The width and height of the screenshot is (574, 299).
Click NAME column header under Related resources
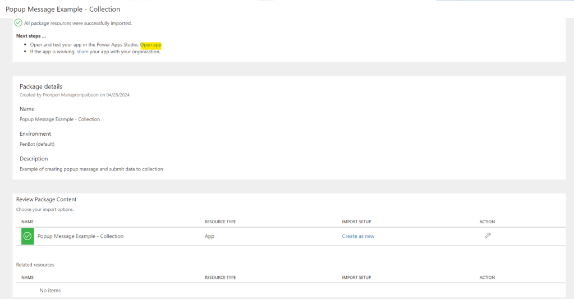27,277
